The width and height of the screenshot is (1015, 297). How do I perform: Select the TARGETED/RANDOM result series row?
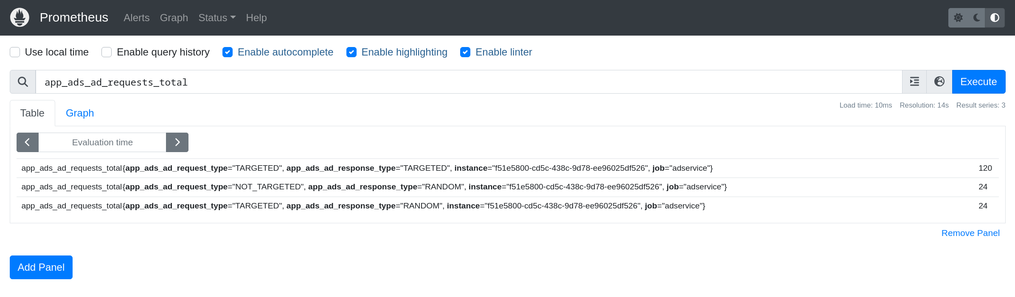pos(507,206)
